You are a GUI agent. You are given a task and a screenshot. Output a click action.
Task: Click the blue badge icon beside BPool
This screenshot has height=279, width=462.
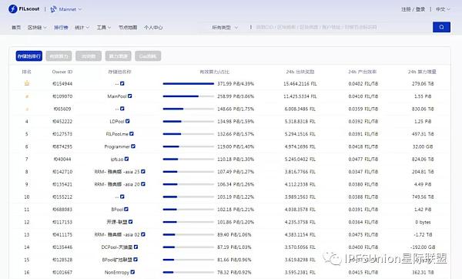coord(126,209)
